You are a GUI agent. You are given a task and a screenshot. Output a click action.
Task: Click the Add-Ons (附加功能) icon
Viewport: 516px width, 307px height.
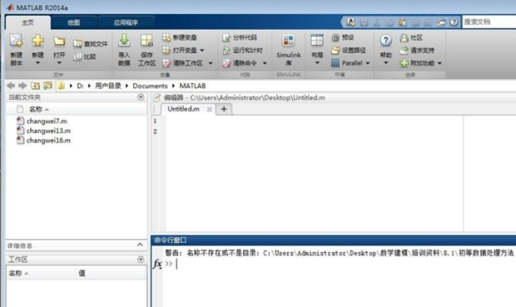[404, 63]
